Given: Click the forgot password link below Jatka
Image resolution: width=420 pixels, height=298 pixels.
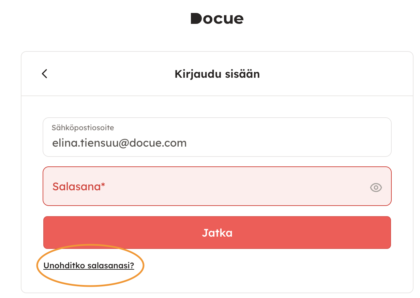Looking at the screenshot, I should coord(89,266).
